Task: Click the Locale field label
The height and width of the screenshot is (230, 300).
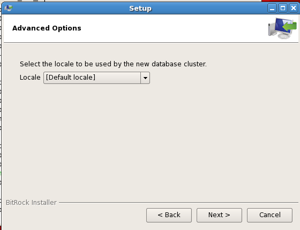Action: [30, 78]
